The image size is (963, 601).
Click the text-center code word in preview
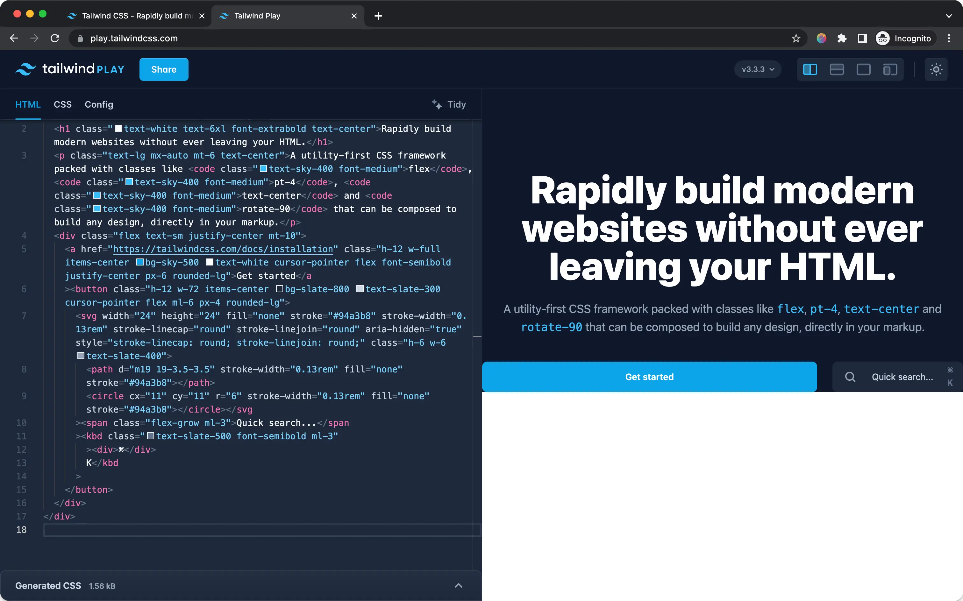click(881, 309)
